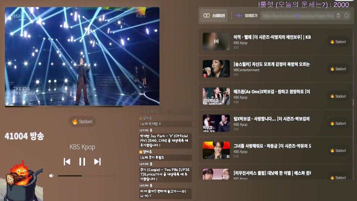The image size is (357, 201).
Task: Click Station! for the 리무진서비스 클립 track
Action: coord(338,178)
